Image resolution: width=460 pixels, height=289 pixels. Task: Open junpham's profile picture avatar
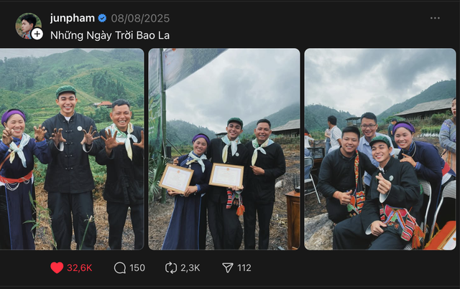coord(27,24)
